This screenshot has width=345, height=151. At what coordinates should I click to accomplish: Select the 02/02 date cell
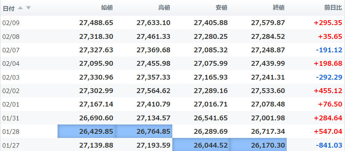pyautogui.click(x=11, y=91)
